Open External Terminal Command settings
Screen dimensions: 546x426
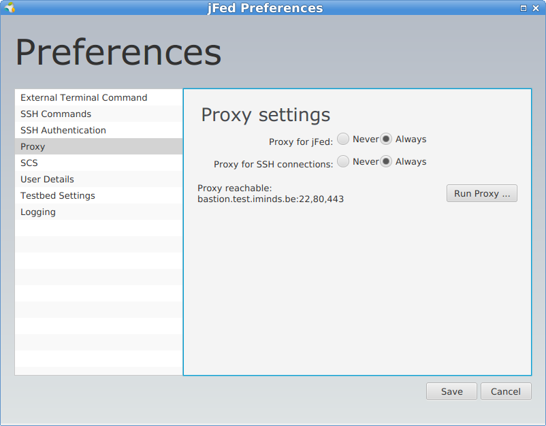coord(99,97)
